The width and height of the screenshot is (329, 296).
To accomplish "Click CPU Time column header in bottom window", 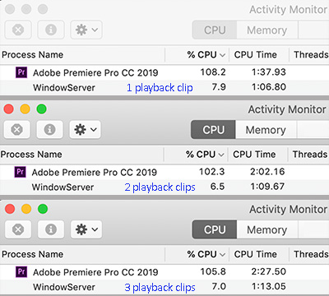I will [255, 254].
